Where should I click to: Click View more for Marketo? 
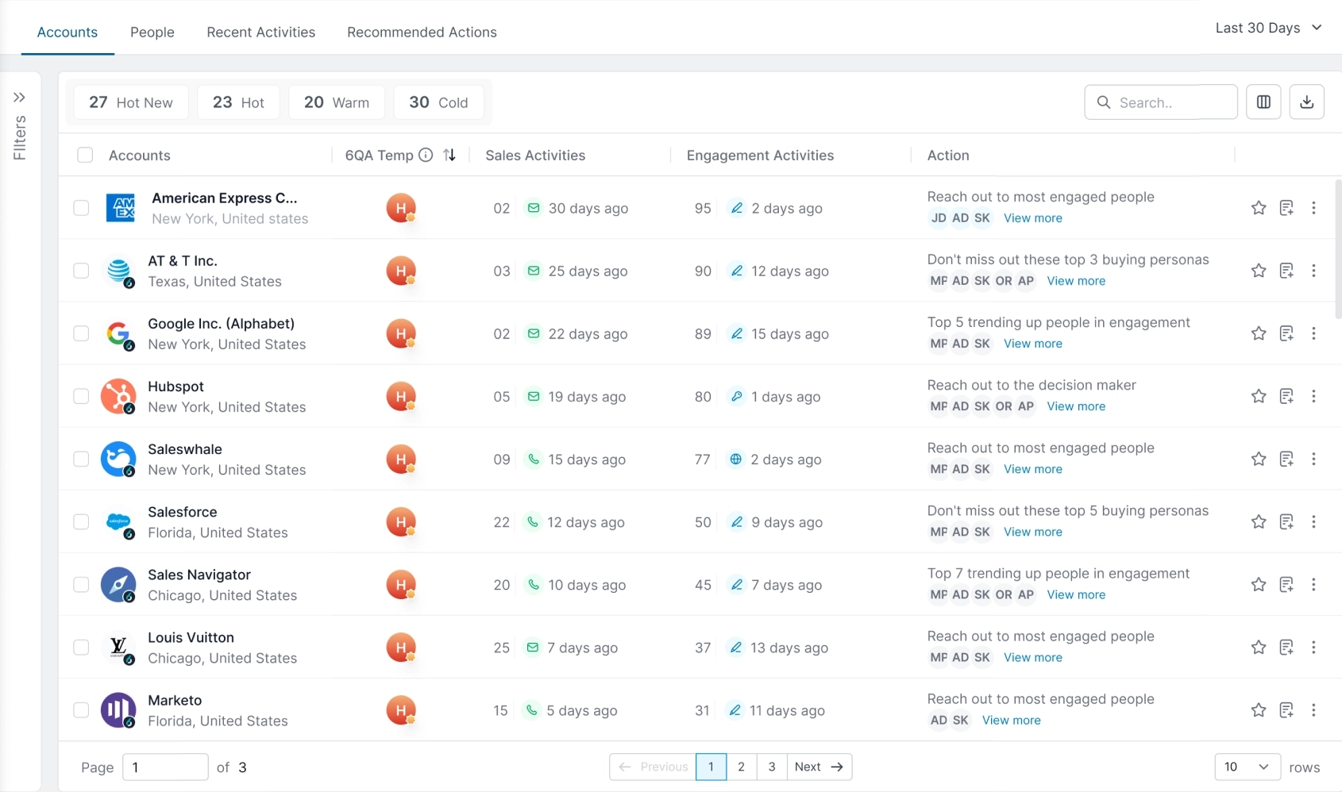tap(1011, 720)
